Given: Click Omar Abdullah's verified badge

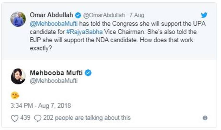Looking at the screenshot, I should tap(78, 15).
